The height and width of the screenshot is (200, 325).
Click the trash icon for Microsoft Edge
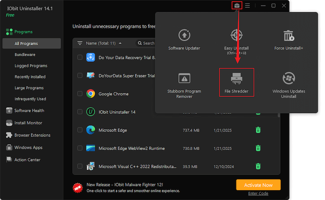click(x=258, y=130)
